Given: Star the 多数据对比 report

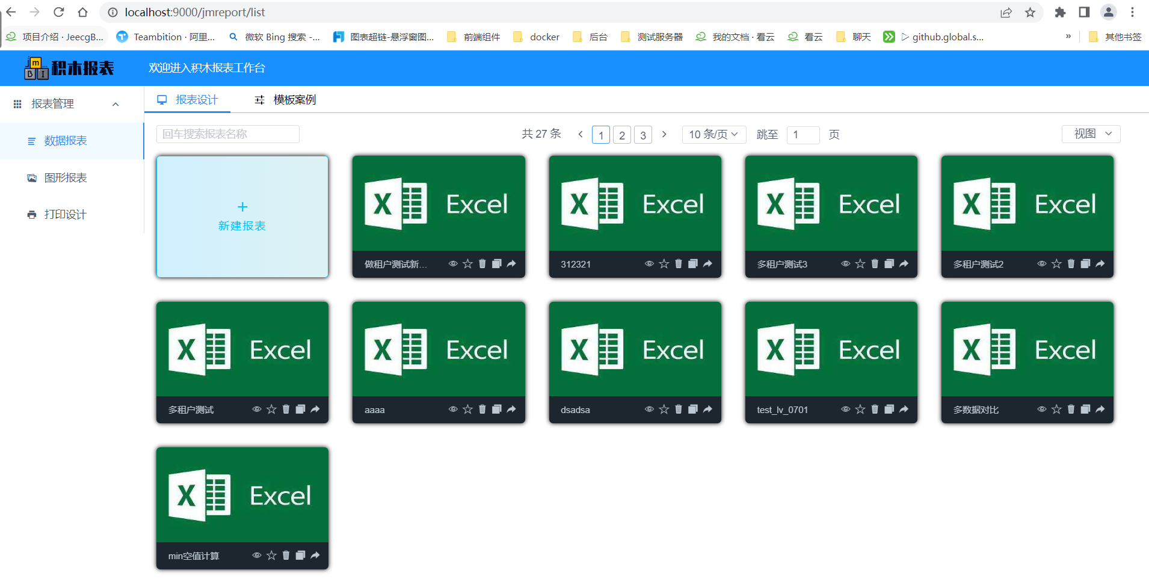Looking at the screenshot, I should [x=1056, y=409].
